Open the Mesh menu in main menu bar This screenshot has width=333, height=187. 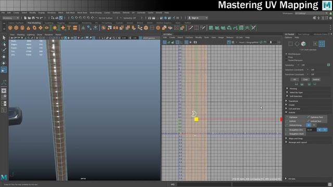[61, 12]
